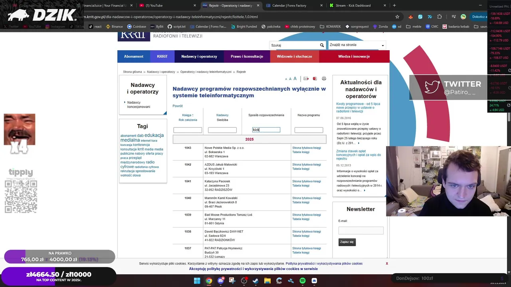Viewport: 511px width, 287px height.
Task: Open OBS Studio from the taskbar
Action: coord(244,281)
